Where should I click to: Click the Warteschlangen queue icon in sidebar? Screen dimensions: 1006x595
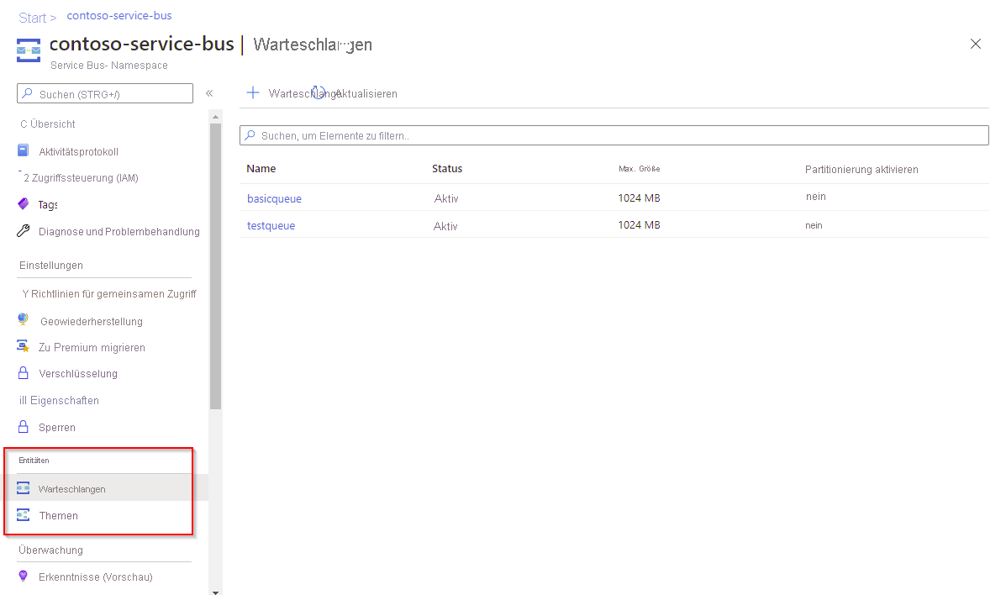click(23, 488)
